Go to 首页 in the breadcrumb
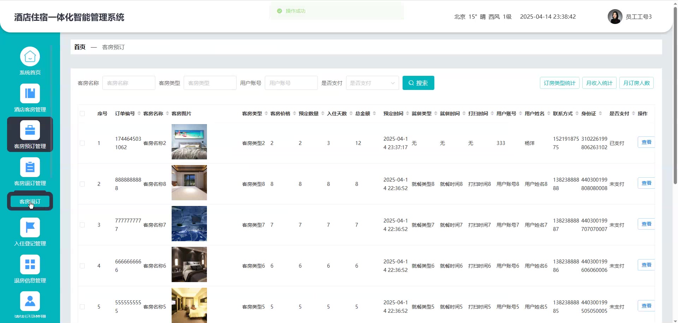Screen dimensions: 678x323 coord(80,47)
